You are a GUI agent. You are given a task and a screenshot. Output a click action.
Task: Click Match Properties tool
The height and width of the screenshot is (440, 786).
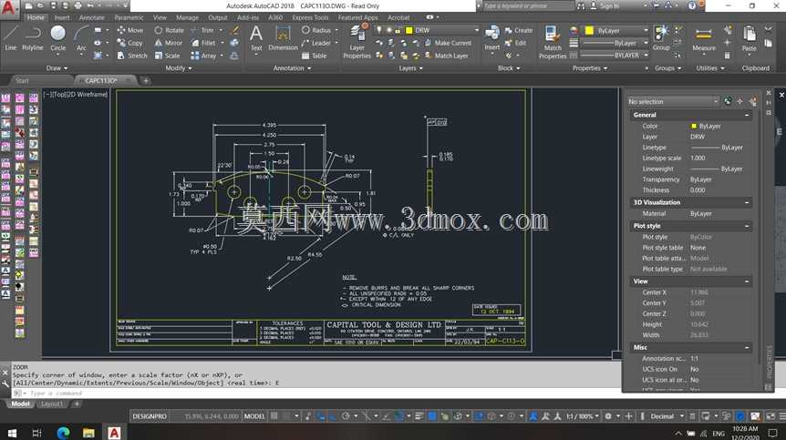point(553,42)
